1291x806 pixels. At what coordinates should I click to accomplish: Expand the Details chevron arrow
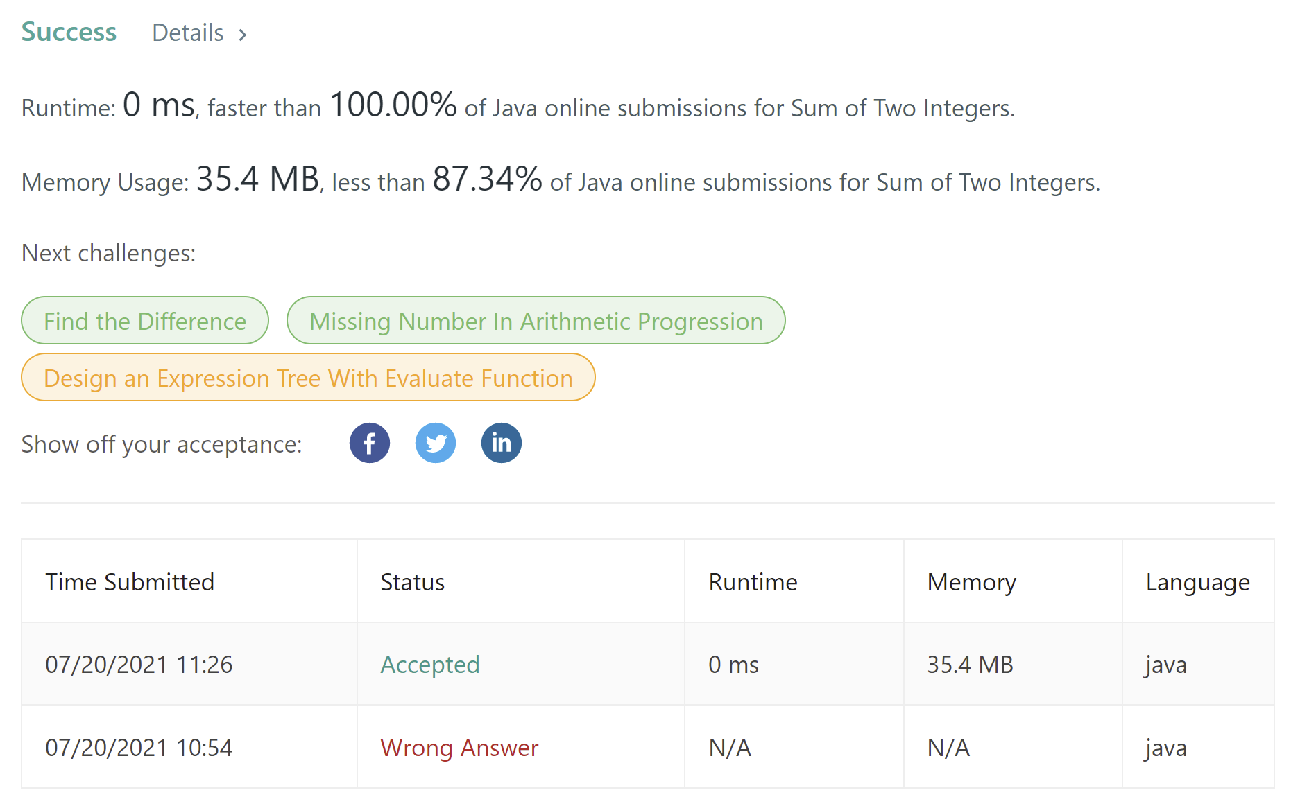click(x=242, y=34)
